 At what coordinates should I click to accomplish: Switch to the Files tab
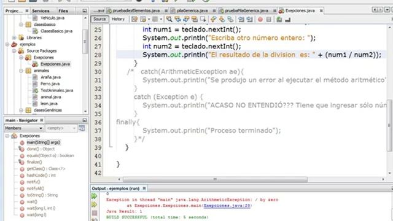[63, 11]
